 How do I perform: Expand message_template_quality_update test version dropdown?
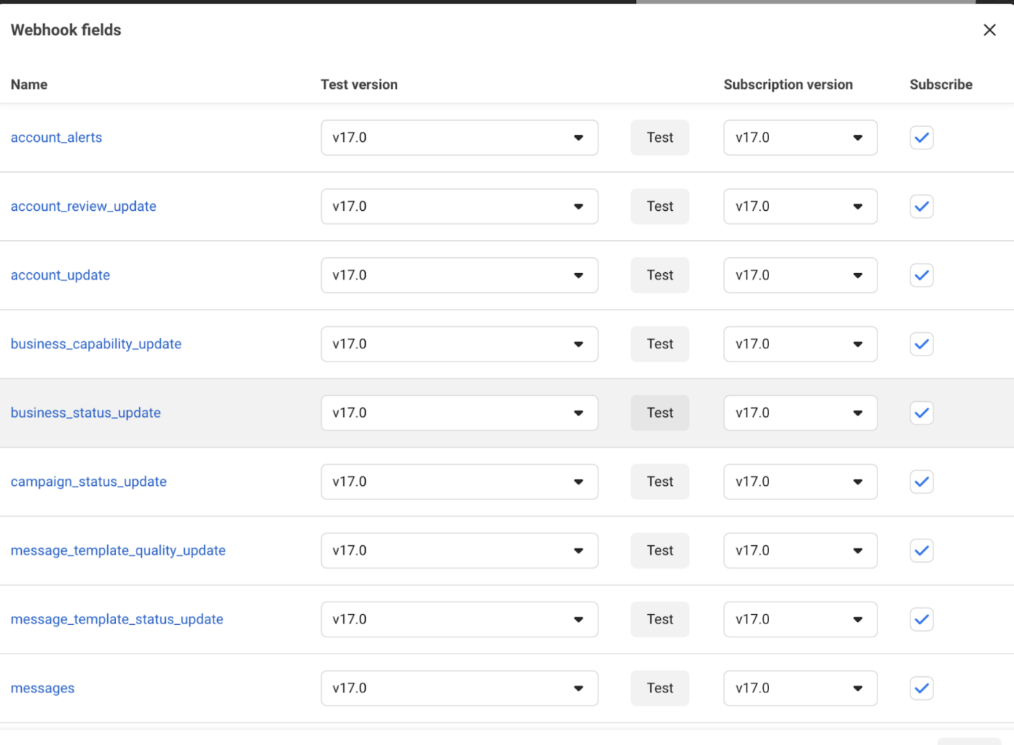pos(459,551)
